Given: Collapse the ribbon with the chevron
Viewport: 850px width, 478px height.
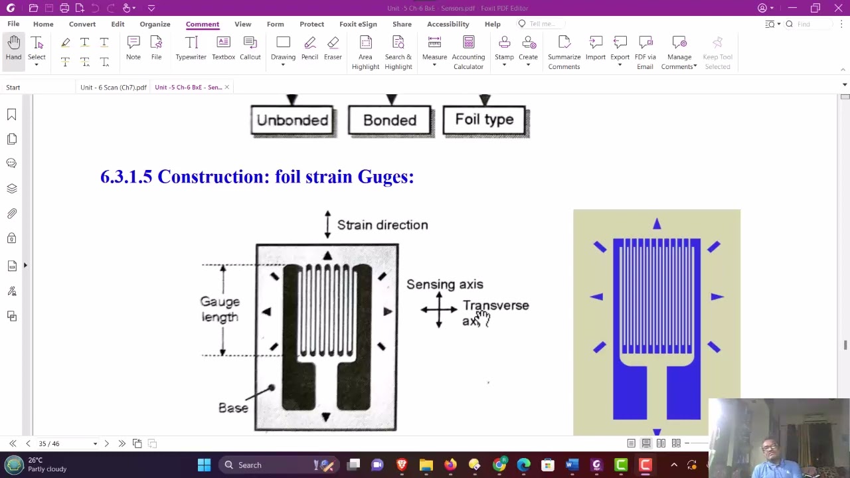Looking at the screenshot, I should pos(843,68).
